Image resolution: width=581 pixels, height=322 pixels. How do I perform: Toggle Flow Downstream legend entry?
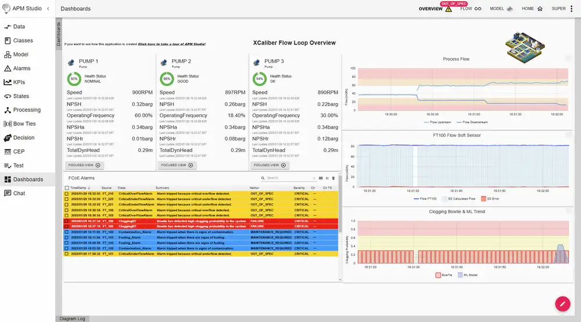pos(472,122)
